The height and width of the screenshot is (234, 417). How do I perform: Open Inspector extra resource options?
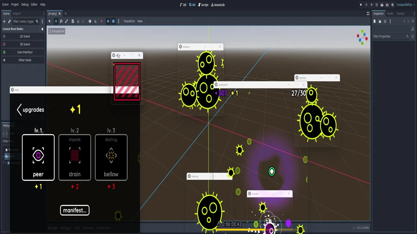(390, 21)
